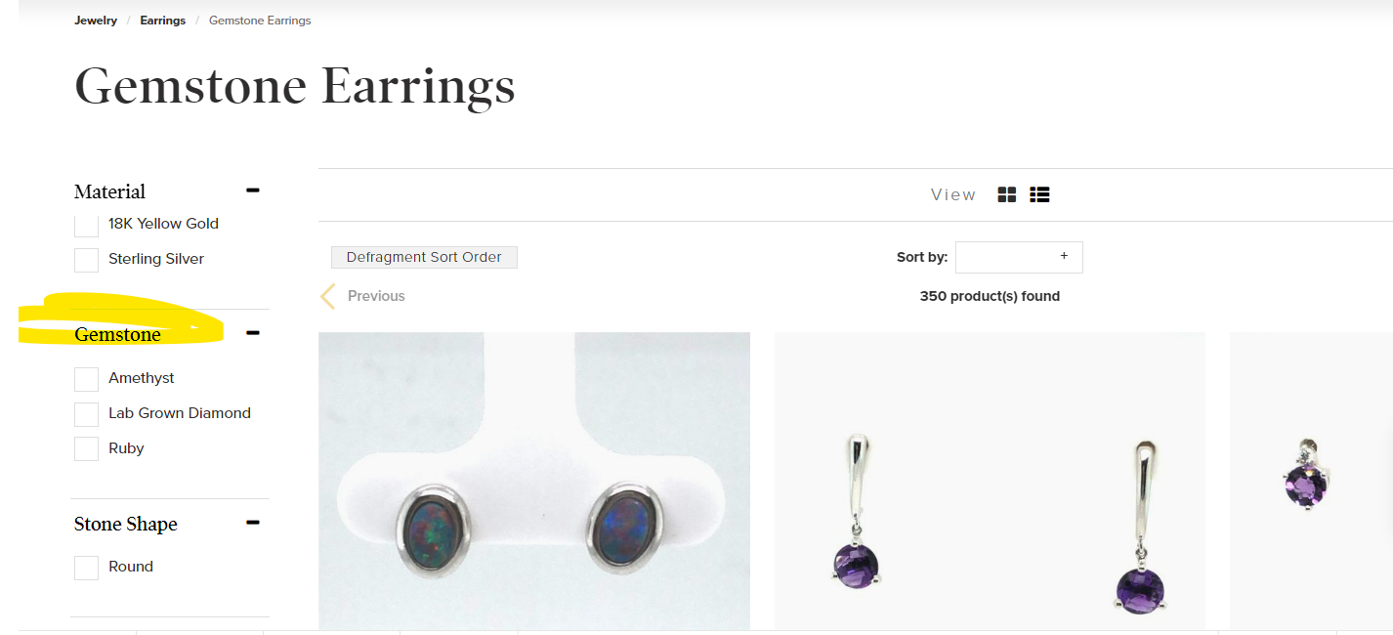Switch to list view icon

[x=1039, y=194]
